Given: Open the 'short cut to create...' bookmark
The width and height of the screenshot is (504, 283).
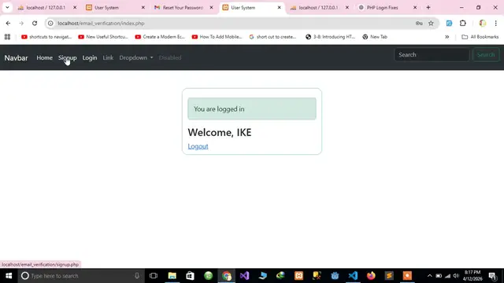Looking at the screenshot, I should (x=273, y=37).
